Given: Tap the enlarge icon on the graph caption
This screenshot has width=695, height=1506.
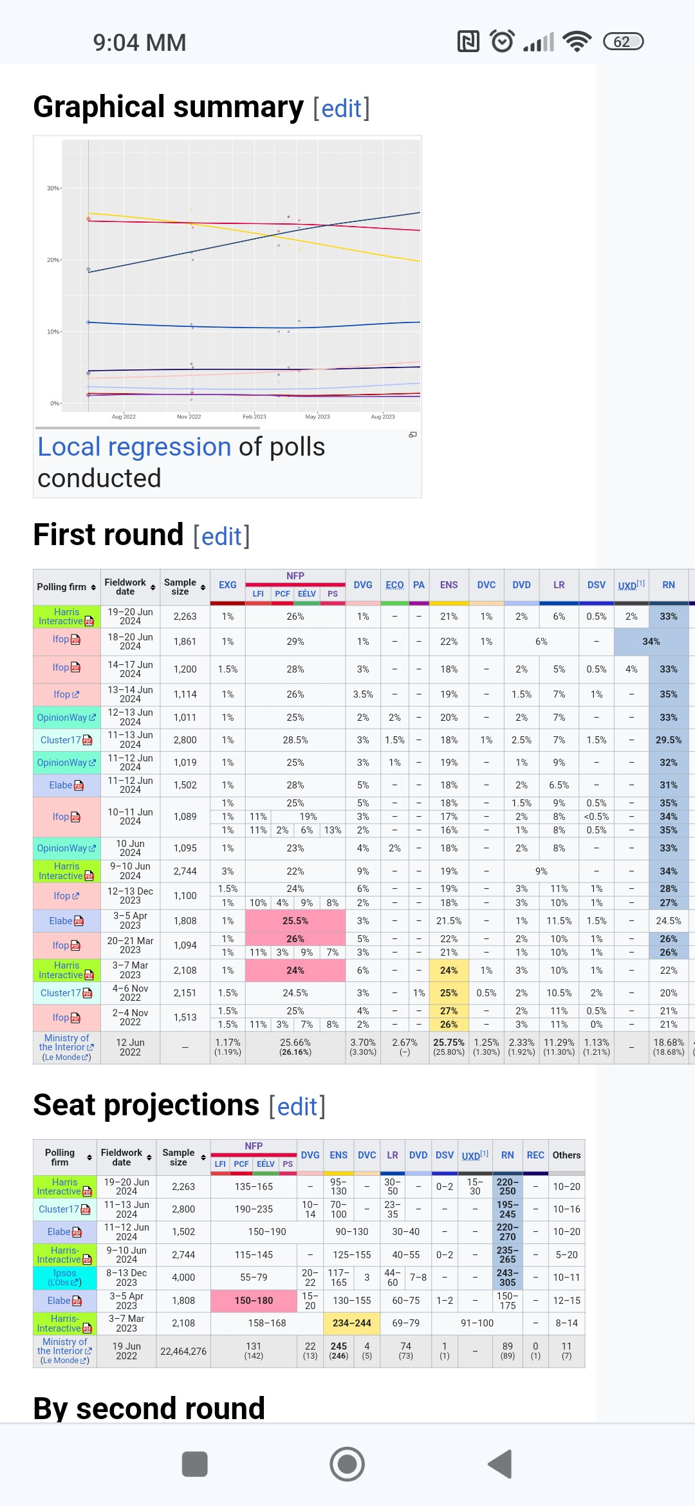Looking at the screenshot, I should [x=412, y=435].
